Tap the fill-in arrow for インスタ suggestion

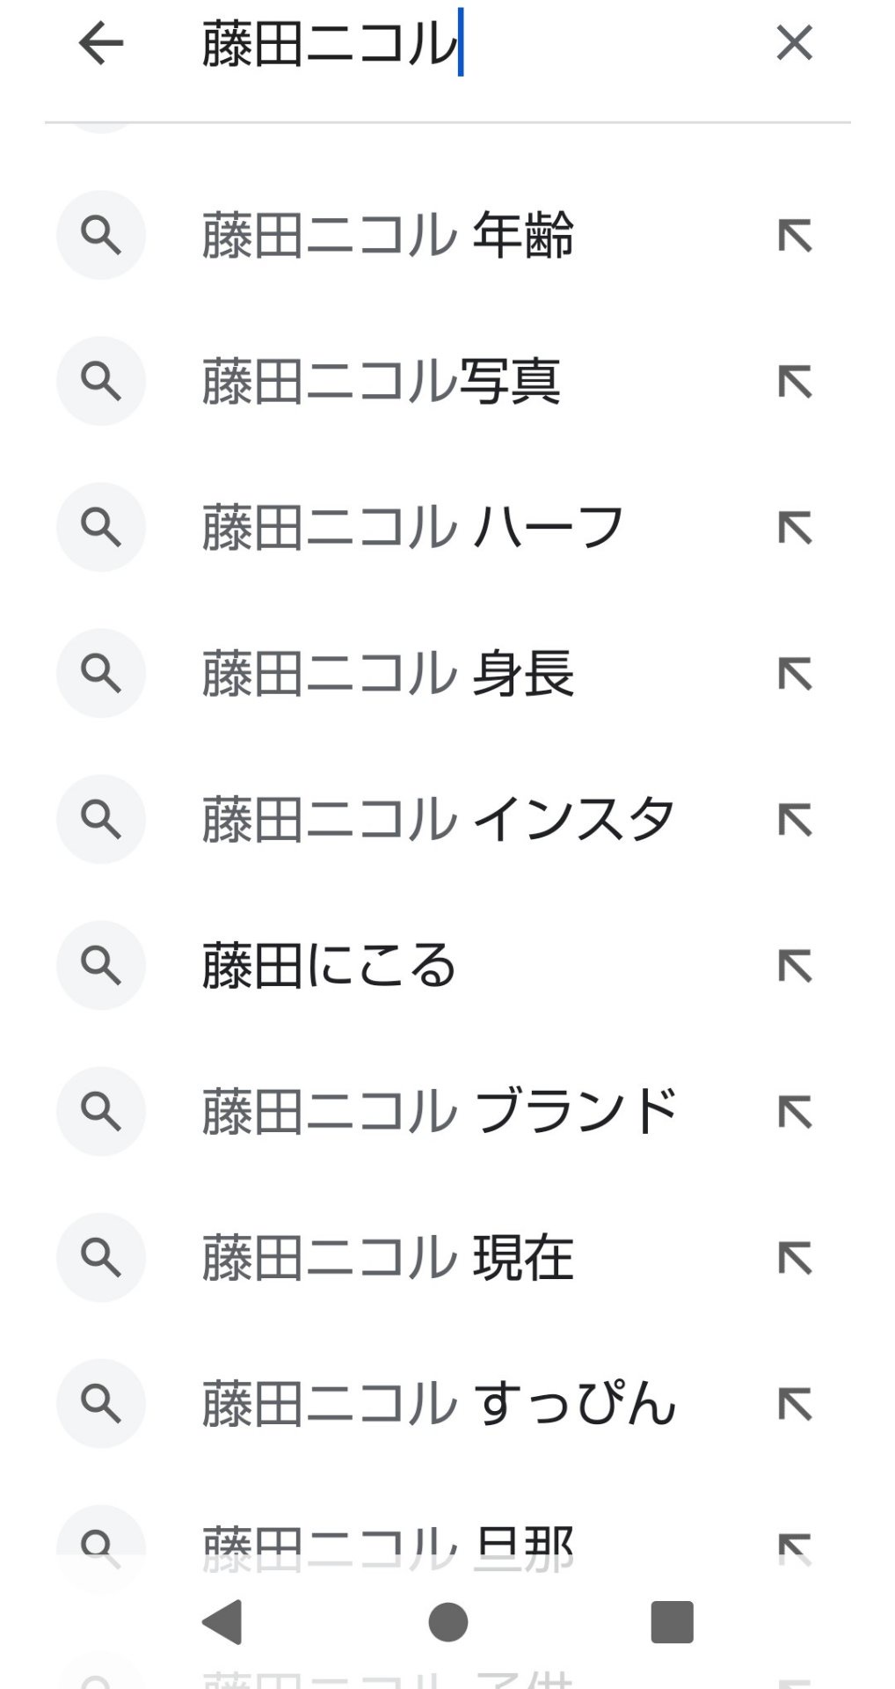(795, 820)
